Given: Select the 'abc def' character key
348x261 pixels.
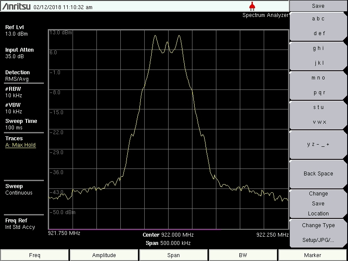Looking at the screenshot, I should 318,26.
